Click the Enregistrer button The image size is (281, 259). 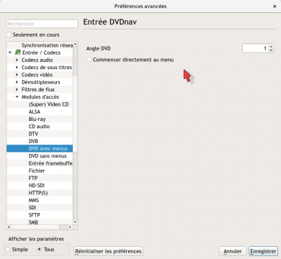pyautogui.click(x=263, y=251)
